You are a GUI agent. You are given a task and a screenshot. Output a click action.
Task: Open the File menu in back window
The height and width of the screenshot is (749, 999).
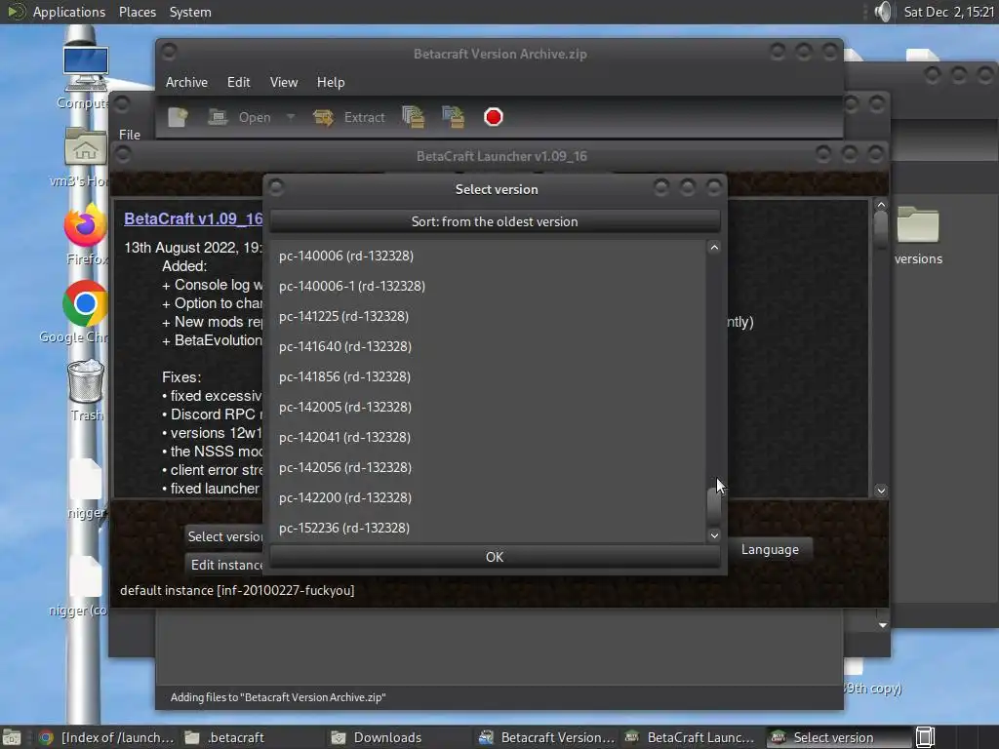130,135
